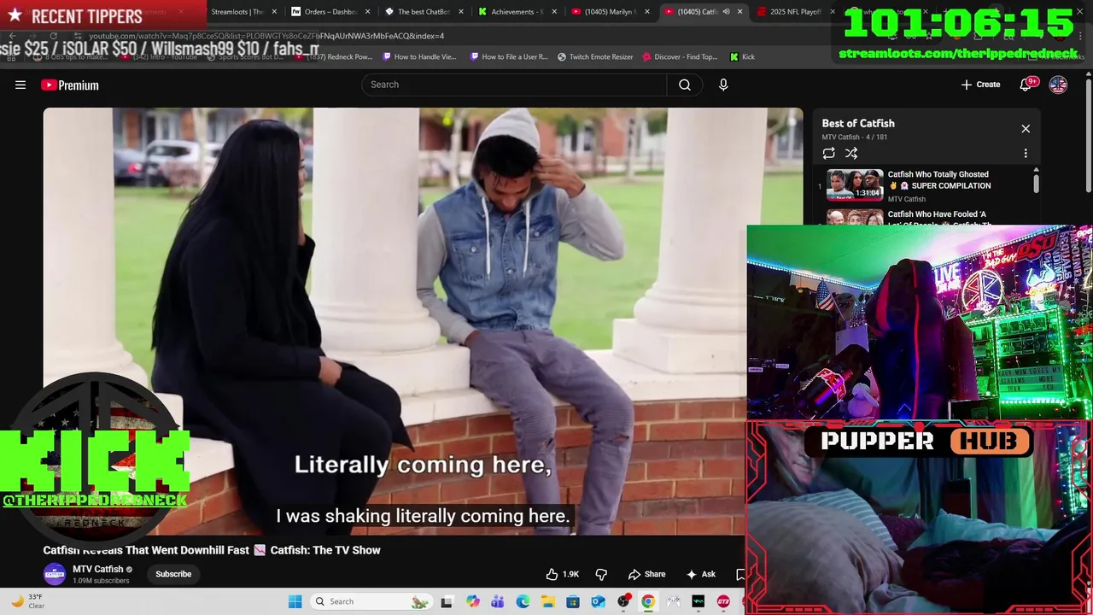This screenshot has height=615, width=1093.
Task: Open File Explorer from the taskbar
Action: (547, 601)
